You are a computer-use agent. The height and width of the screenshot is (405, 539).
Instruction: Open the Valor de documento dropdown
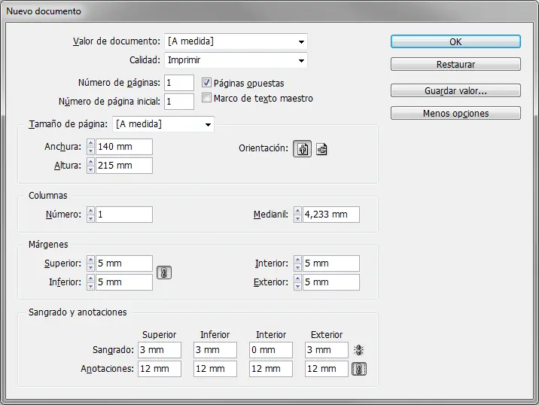click(236, 41)
